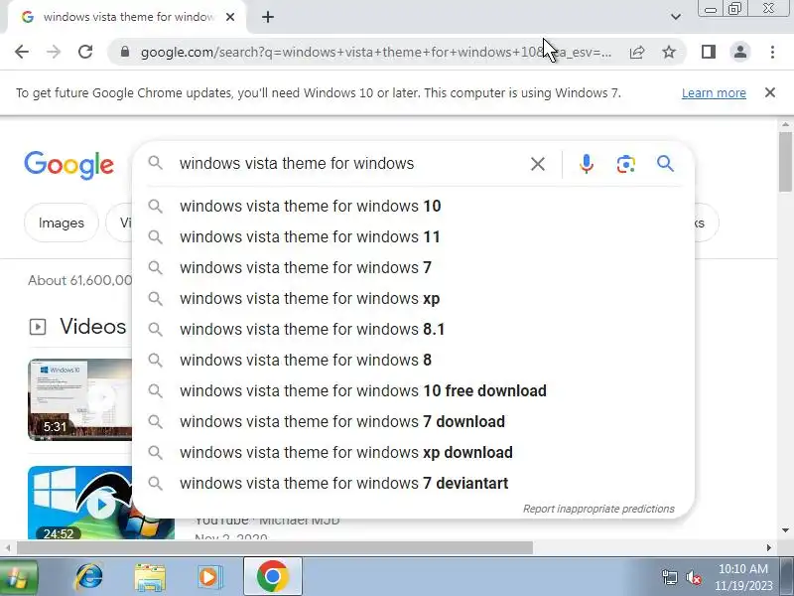Open the Learn more link
This screenshot has width=794, height=596.
click(x=714, y=93)
